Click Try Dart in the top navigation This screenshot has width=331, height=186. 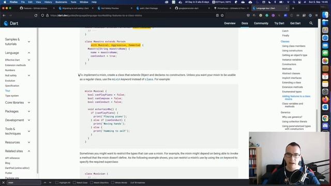point(279,23)
